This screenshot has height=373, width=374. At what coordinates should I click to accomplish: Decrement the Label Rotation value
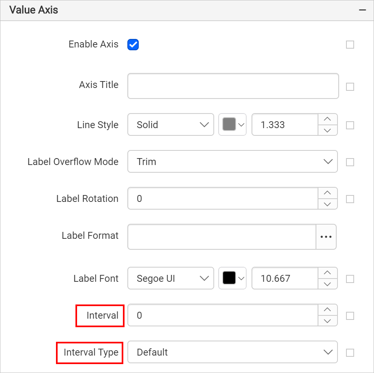coord(327,204)
